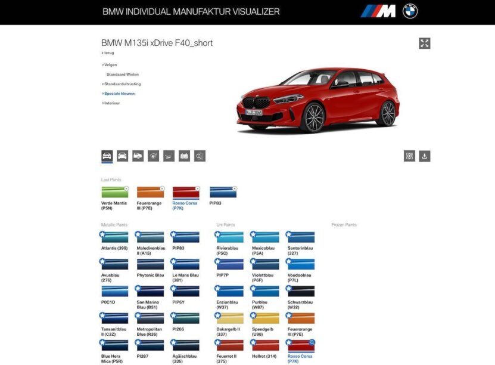Viewport: 495px width, 365px height.
Task: Click the pattern icon beside download
Action: (409, 156)
